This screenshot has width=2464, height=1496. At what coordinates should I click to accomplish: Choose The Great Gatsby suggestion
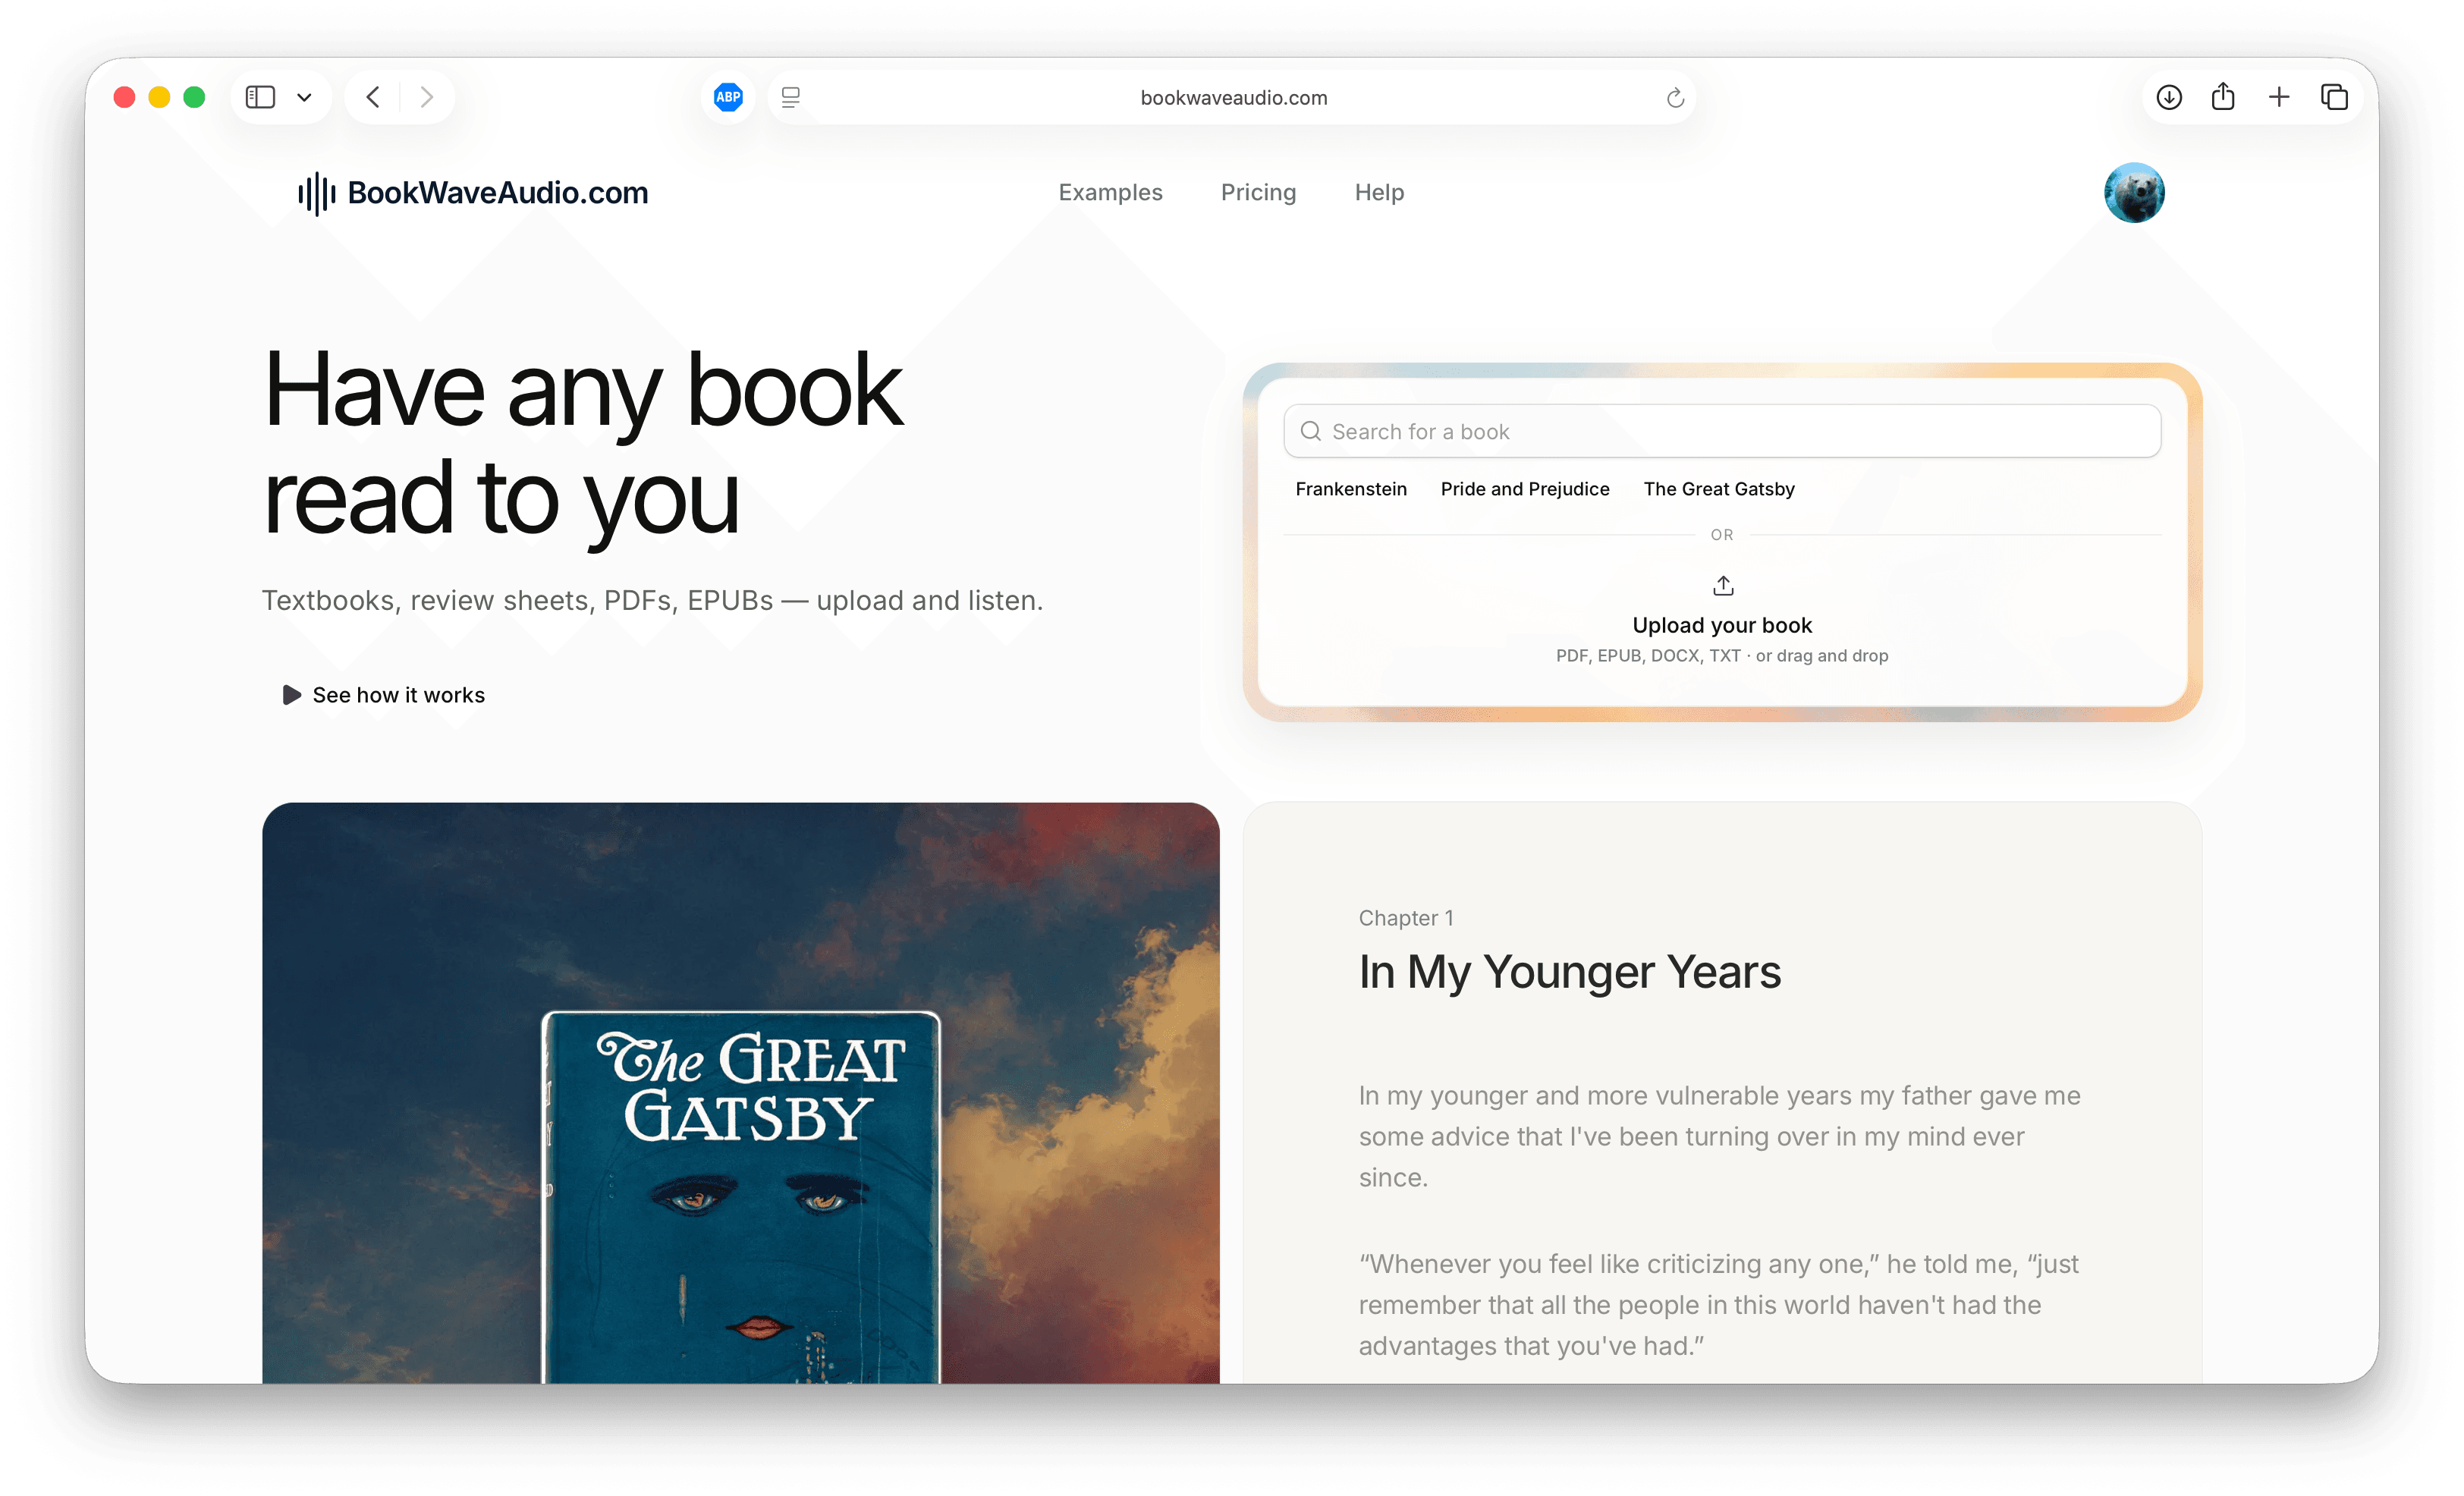[1718, 489]
